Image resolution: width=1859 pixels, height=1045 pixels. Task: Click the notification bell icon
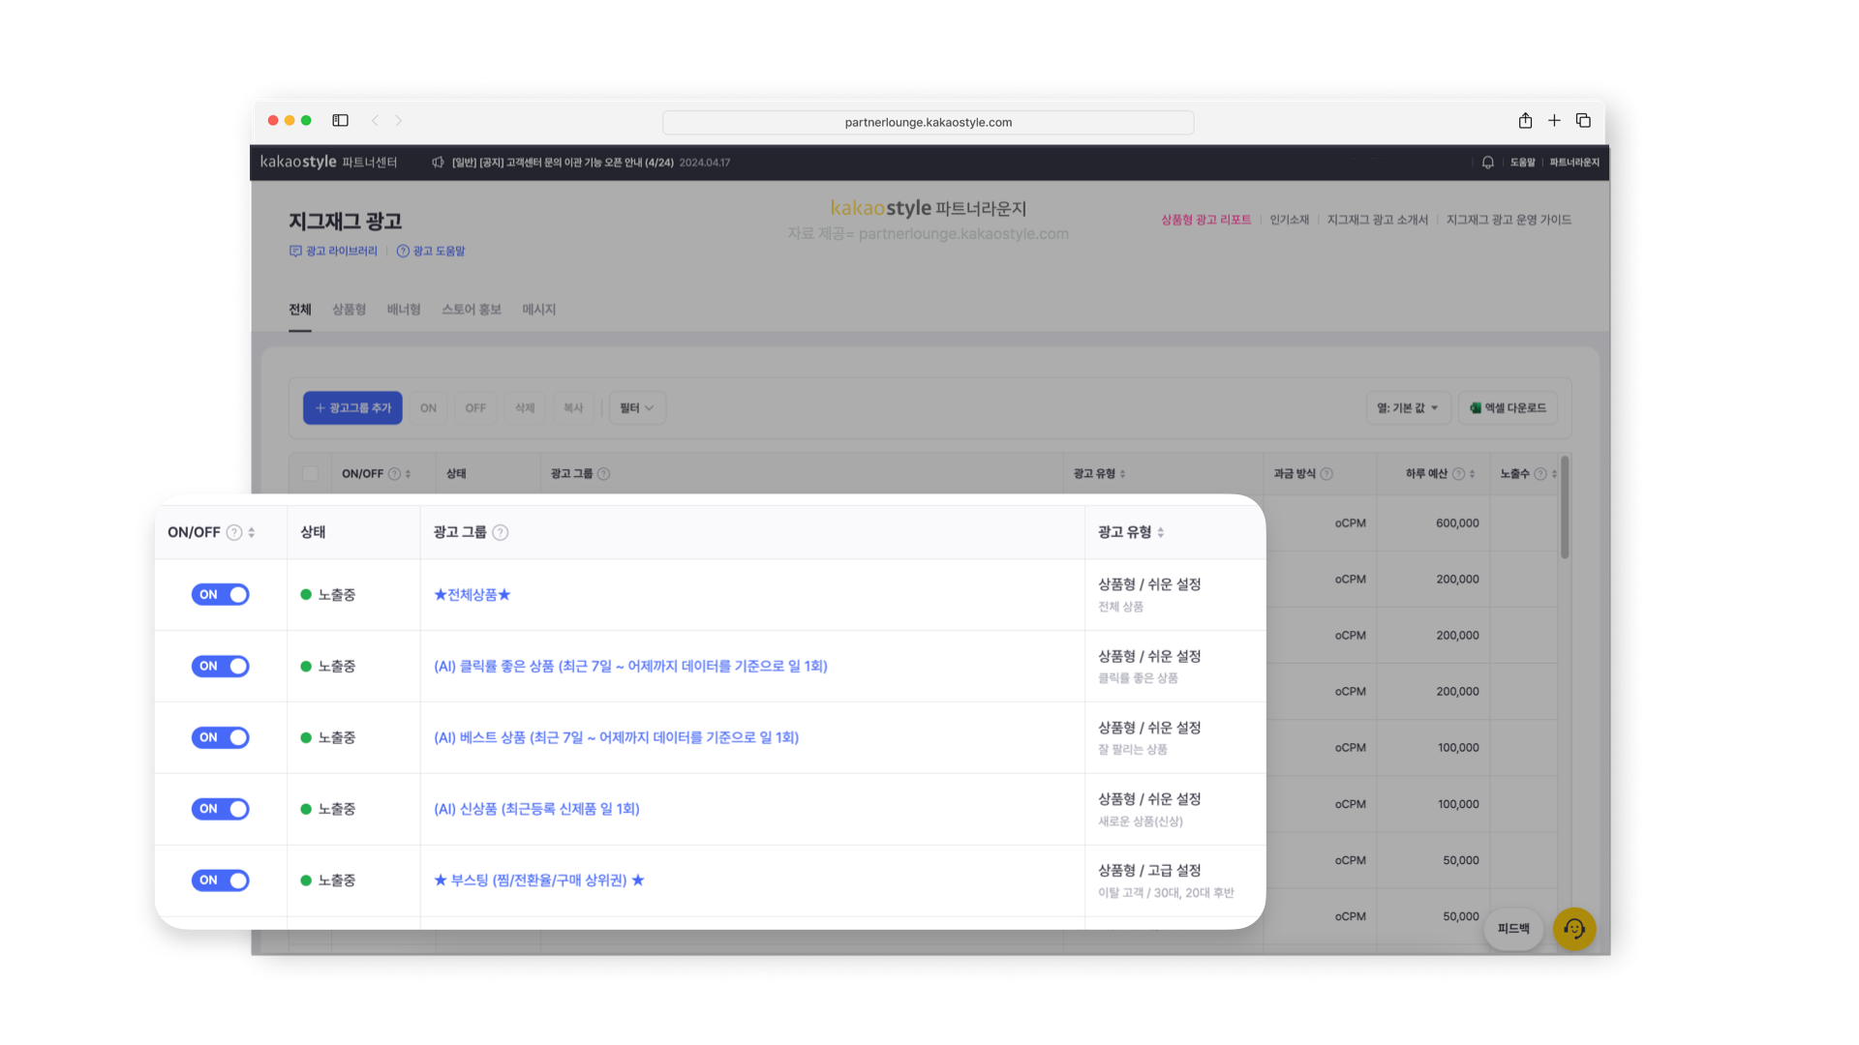coord(1488,163)
